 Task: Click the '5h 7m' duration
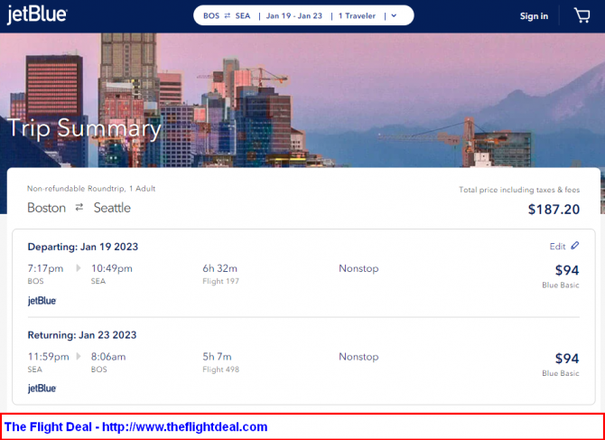click(218, 356)
